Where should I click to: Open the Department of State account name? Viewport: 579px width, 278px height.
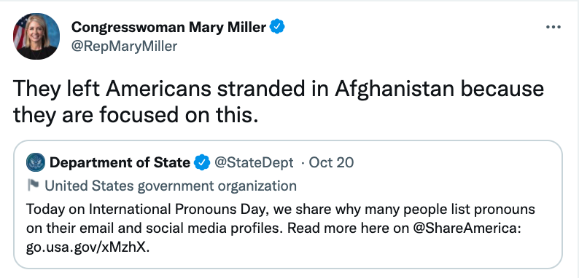click(x=120, y=162)
